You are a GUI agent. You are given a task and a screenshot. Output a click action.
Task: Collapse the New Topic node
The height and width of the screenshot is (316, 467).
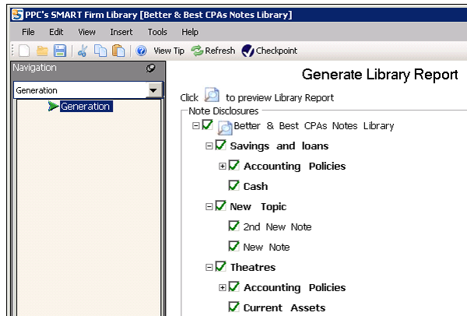(209, 207)
